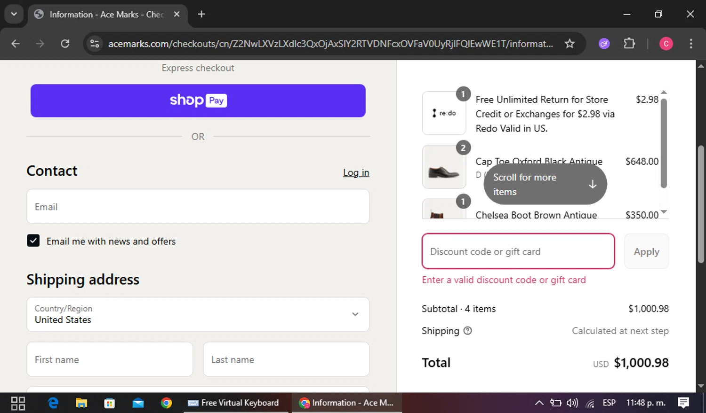Click the Chelsea Boot product thumbnail

444,209
